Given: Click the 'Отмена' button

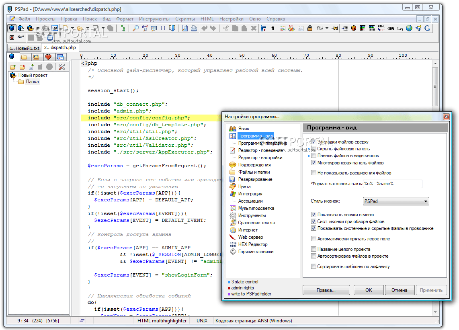Looking at the screenshot, I should coord(400,290).
